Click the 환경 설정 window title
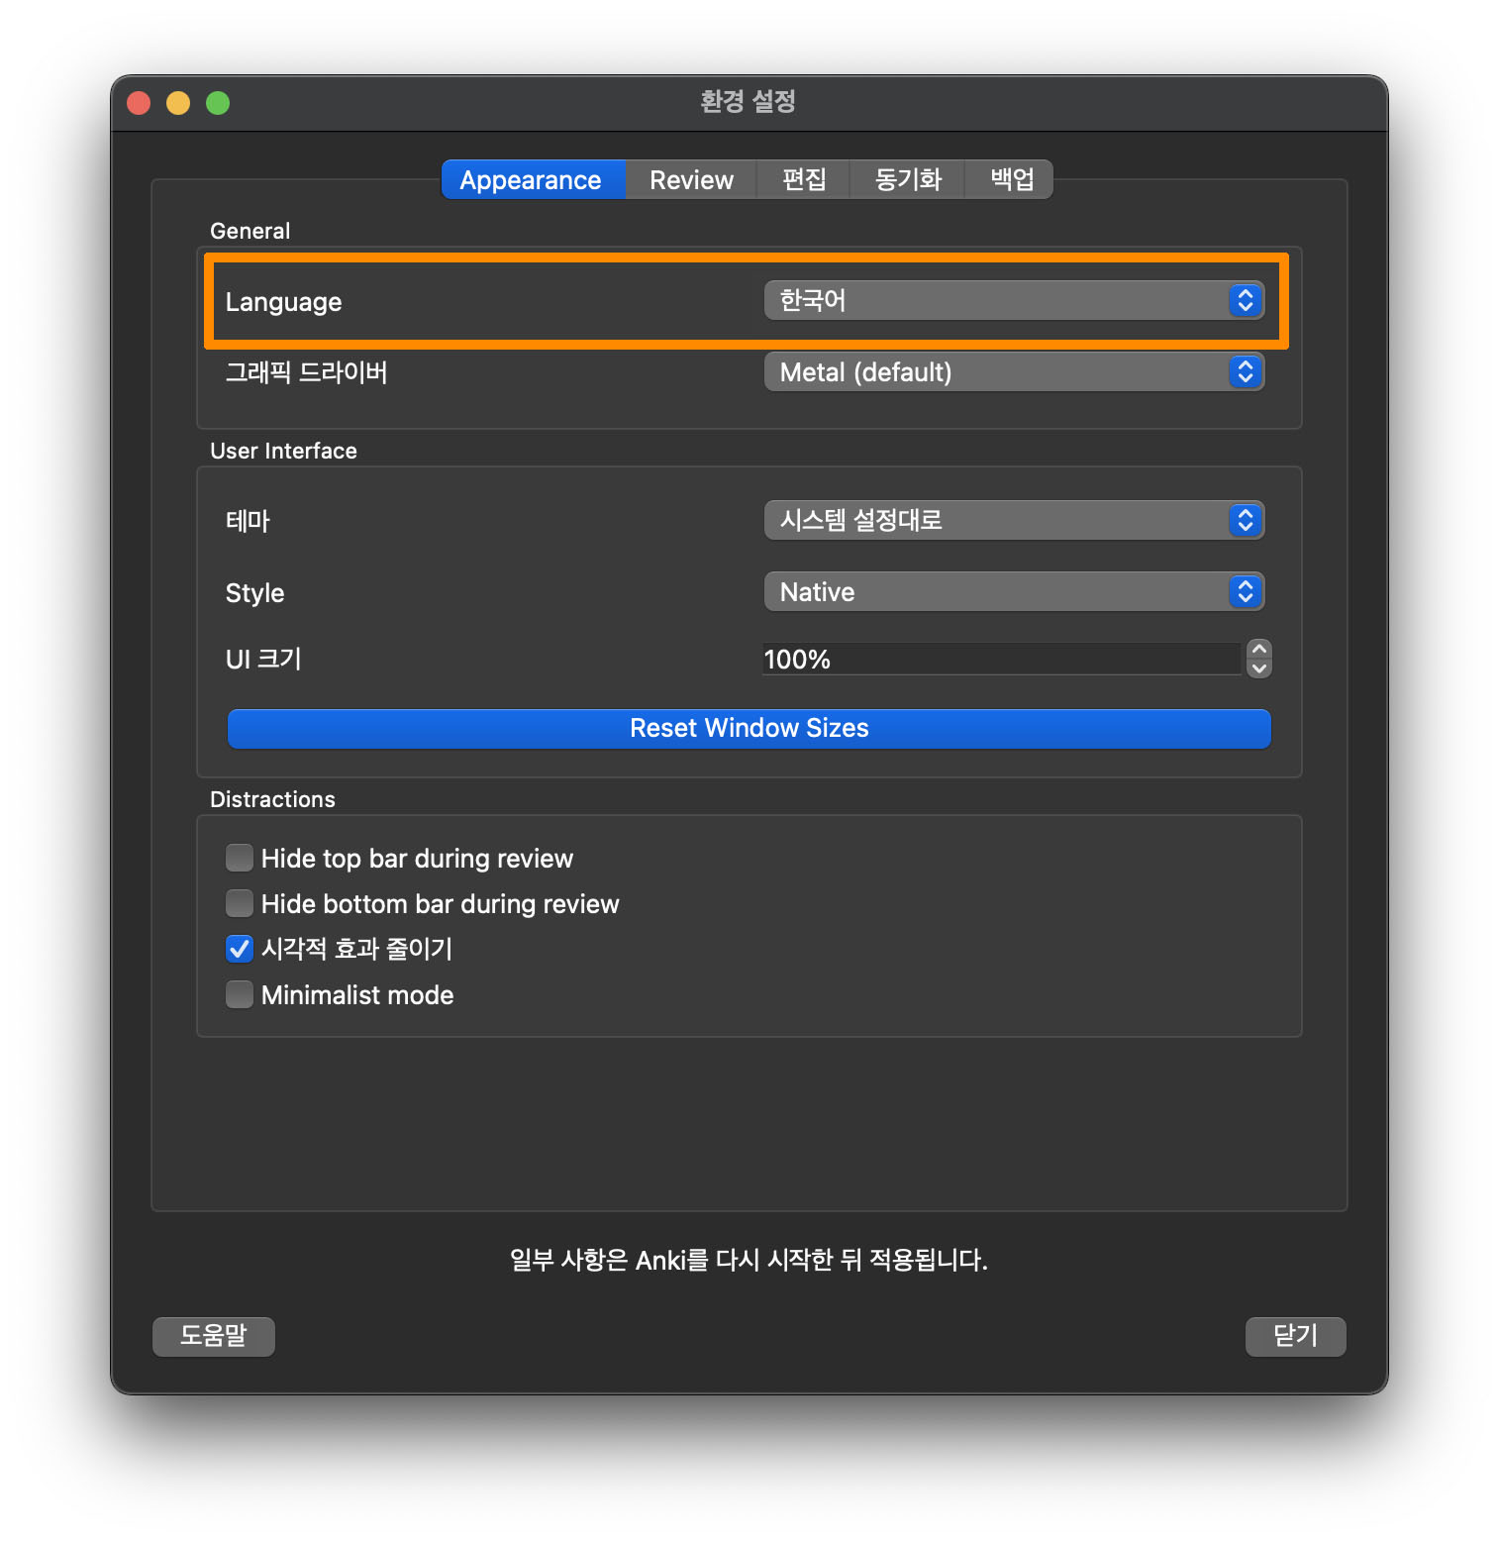 [749, 101]
